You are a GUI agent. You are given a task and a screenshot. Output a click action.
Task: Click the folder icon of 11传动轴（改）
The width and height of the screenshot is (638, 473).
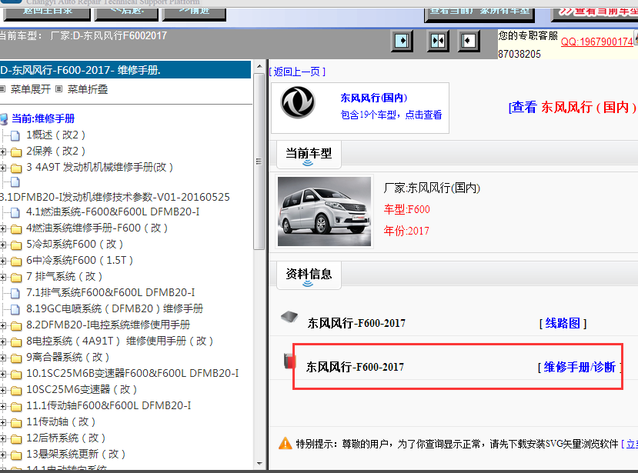16,422
